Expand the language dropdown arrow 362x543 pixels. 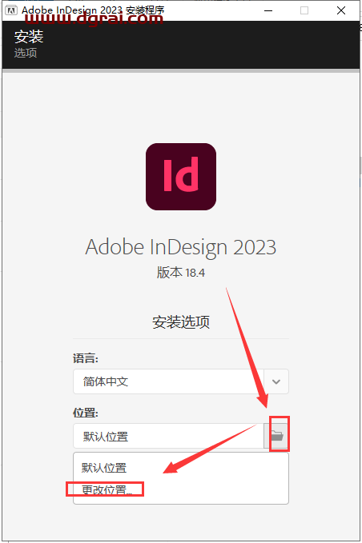pos(276,381)
